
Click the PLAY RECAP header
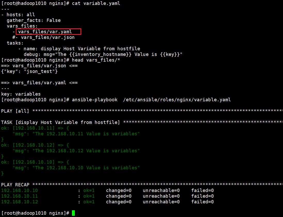click(15, 185)
